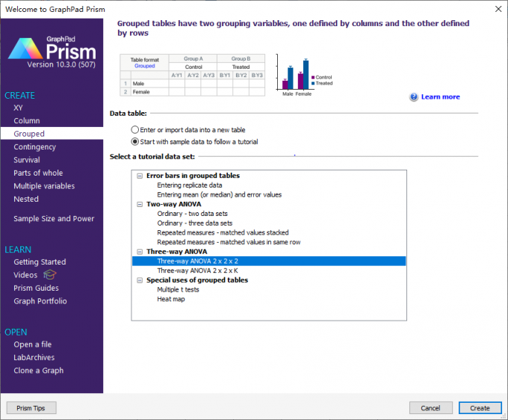Select Repeated measures - matched values stacked
508x420 pixels.
(223, 232)
